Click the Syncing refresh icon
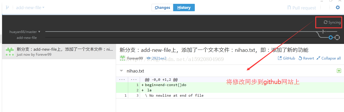 (326, 22)
